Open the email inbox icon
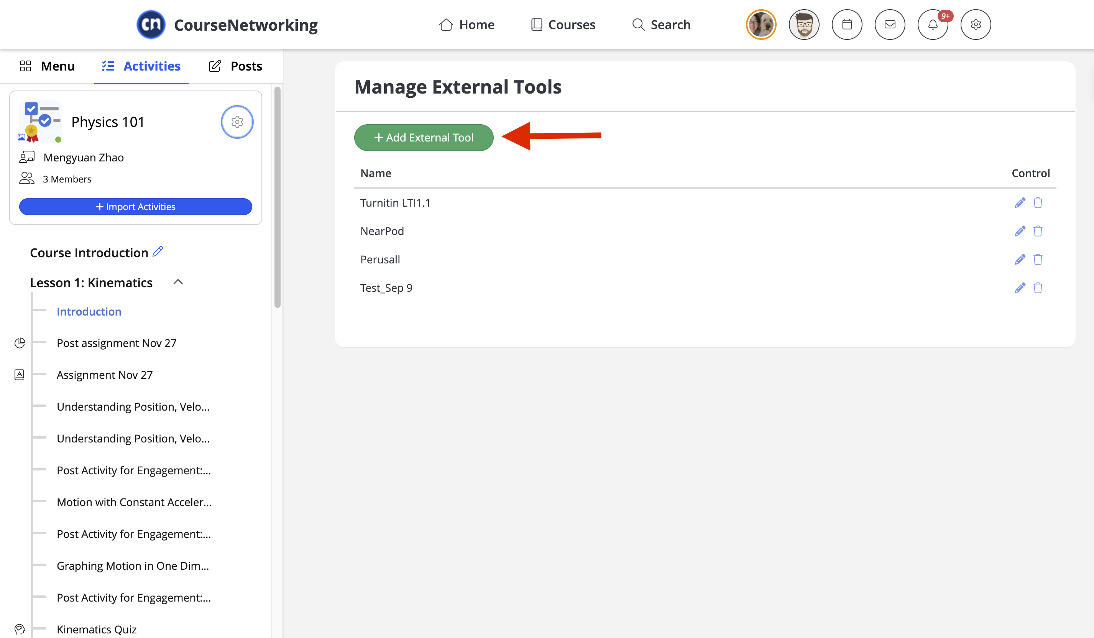This screenshot has height=638, width=1094. 890,25
